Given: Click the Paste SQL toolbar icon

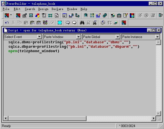Looking at the screenshot, I should pyautogui.click(x=39, y=23).
